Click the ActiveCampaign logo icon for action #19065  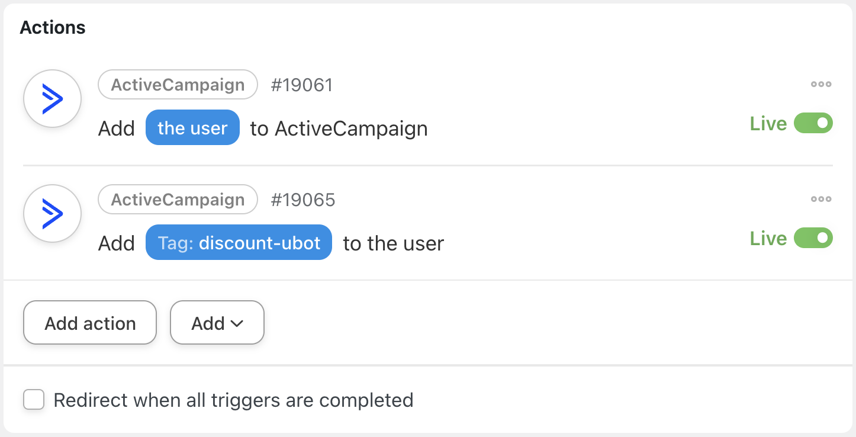pos(52,214)
